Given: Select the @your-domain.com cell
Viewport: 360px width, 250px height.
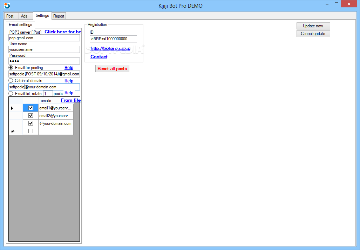Looking at the screenshot, I should [x=56, y=123].
